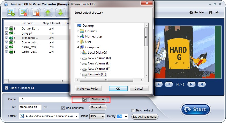Viewport: 226px width, 123px height.
Task: Select Elements (H:) drive
Action: [94, 74]
